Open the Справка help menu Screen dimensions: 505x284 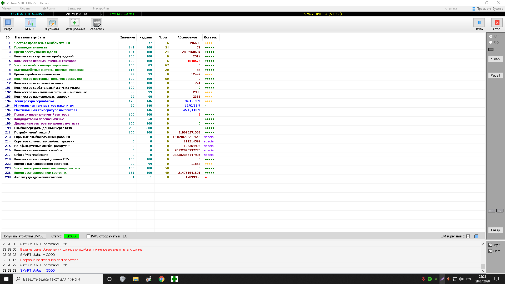pos(451,9)
